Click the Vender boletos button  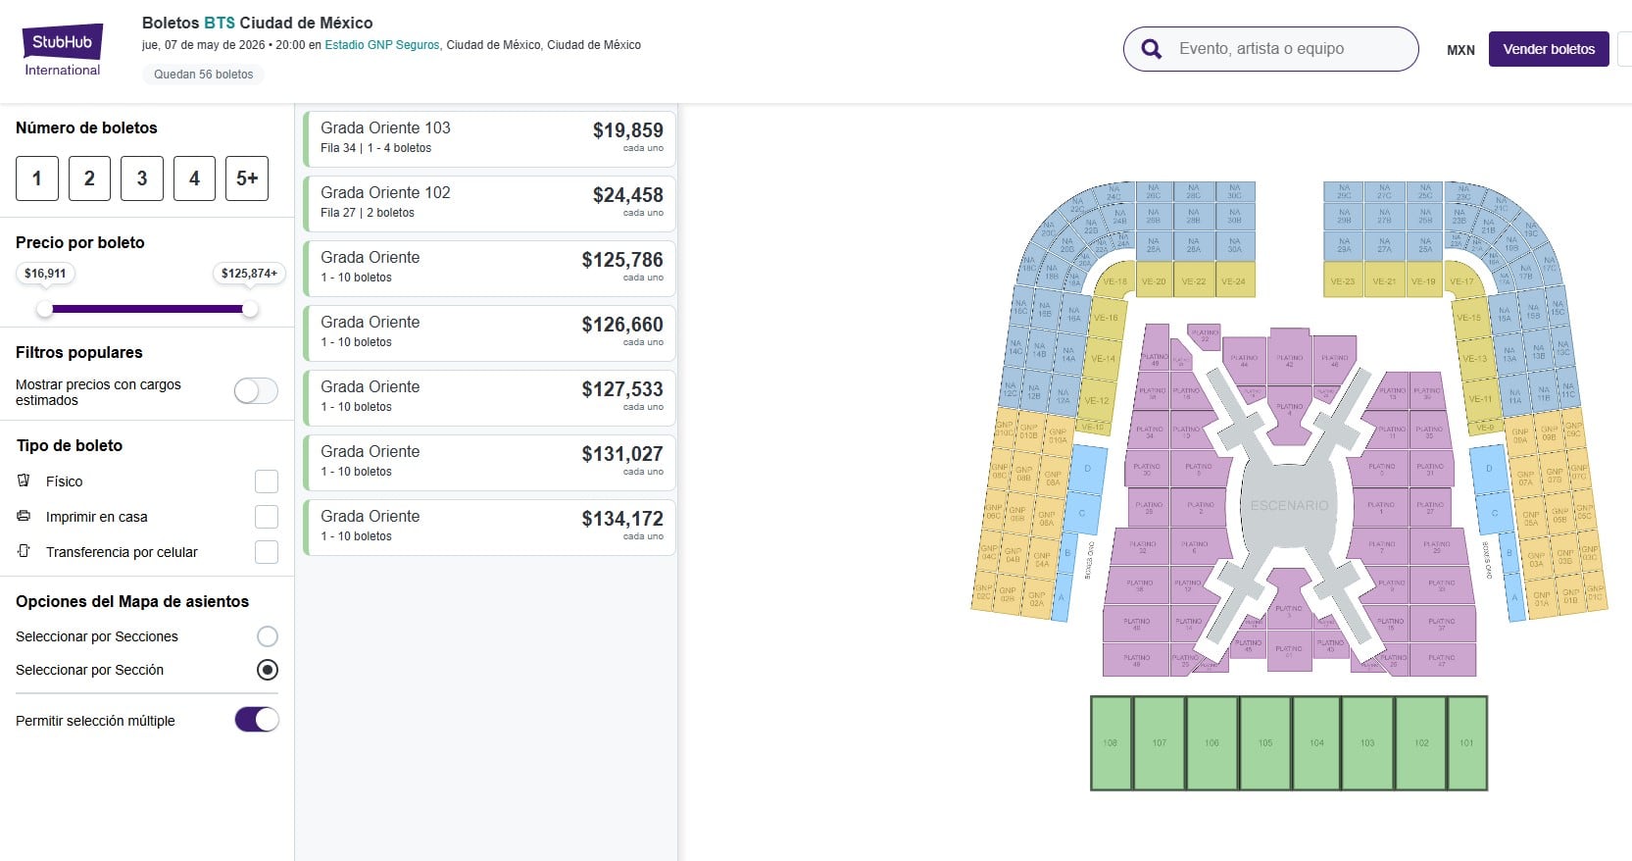click(1548, 48)
